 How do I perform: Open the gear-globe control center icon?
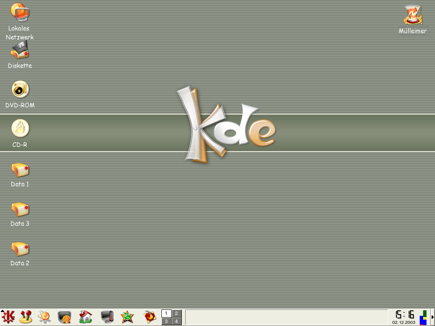[44, 317]
